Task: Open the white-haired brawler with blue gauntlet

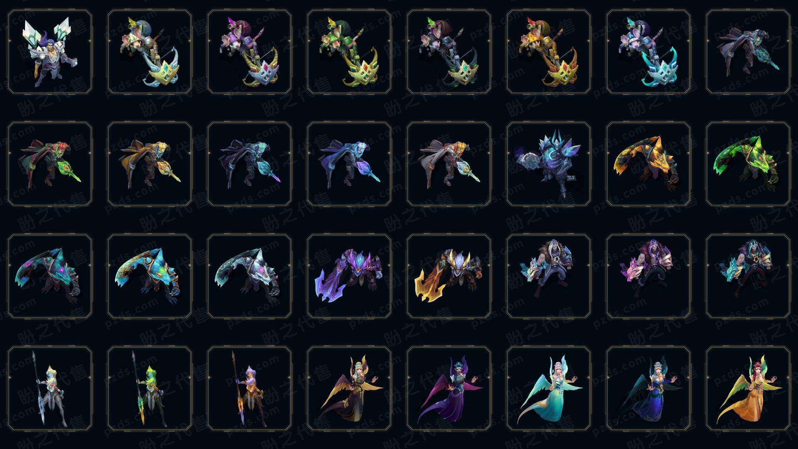Action: pos(549,276)
